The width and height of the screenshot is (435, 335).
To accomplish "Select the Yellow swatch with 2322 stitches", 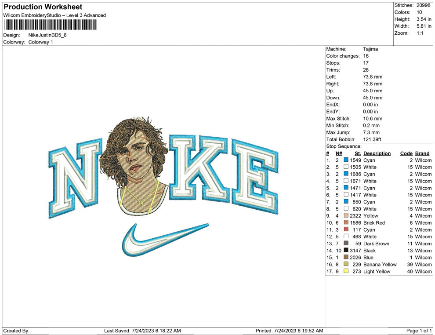I will [x=346, y=215].
